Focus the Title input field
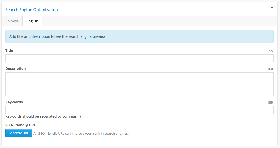Viewport: 280px width, 148px height. [x=139, y=59]
